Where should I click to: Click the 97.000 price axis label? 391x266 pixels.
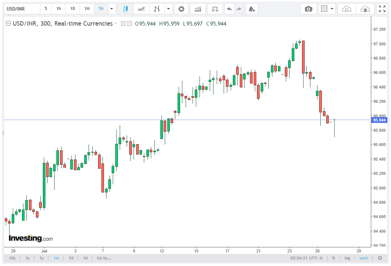379,44
